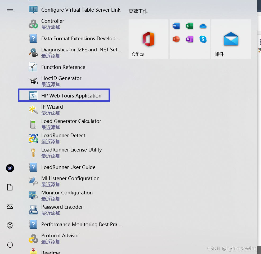Open OneDrive from the tile group

coord(203,26)
